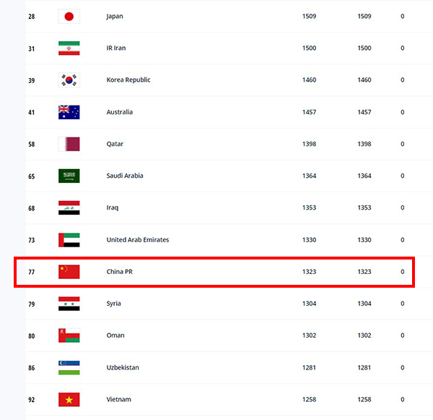Click the Korea Republic flag icon

pyautogui.click(x=69, y=80)
